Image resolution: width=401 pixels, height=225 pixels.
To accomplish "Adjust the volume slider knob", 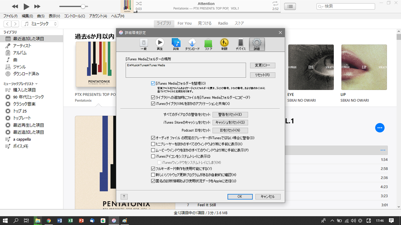I will (x=83, y=6).
